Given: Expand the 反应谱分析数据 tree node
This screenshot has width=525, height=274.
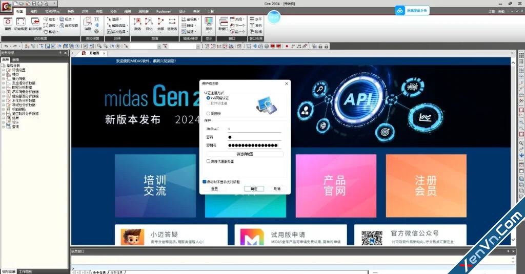Looking at the screenshot, I should coord(4,83).
